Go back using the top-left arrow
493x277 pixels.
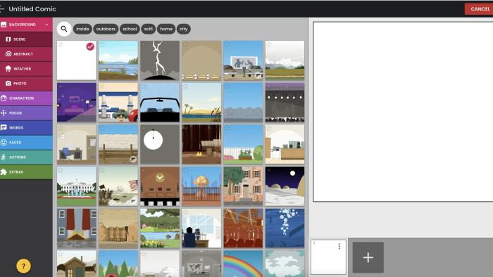tap(2, 8)
